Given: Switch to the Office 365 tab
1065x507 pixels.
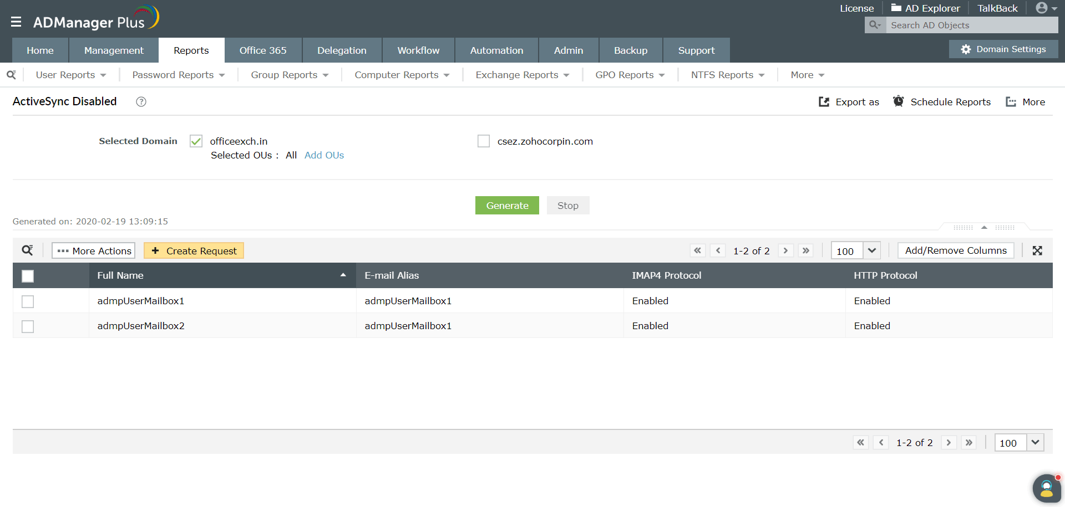Looking at the screenshot, I should 263,50.
